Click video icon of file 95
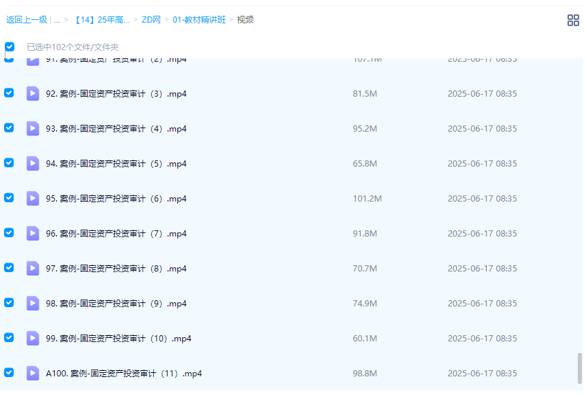This screenshot has width=586, height=399. (32, 198)
